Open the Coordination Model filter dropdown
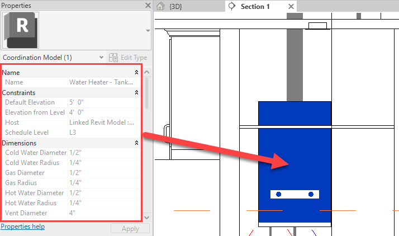This screenshot has height=236, width=399. click(101, 58)
